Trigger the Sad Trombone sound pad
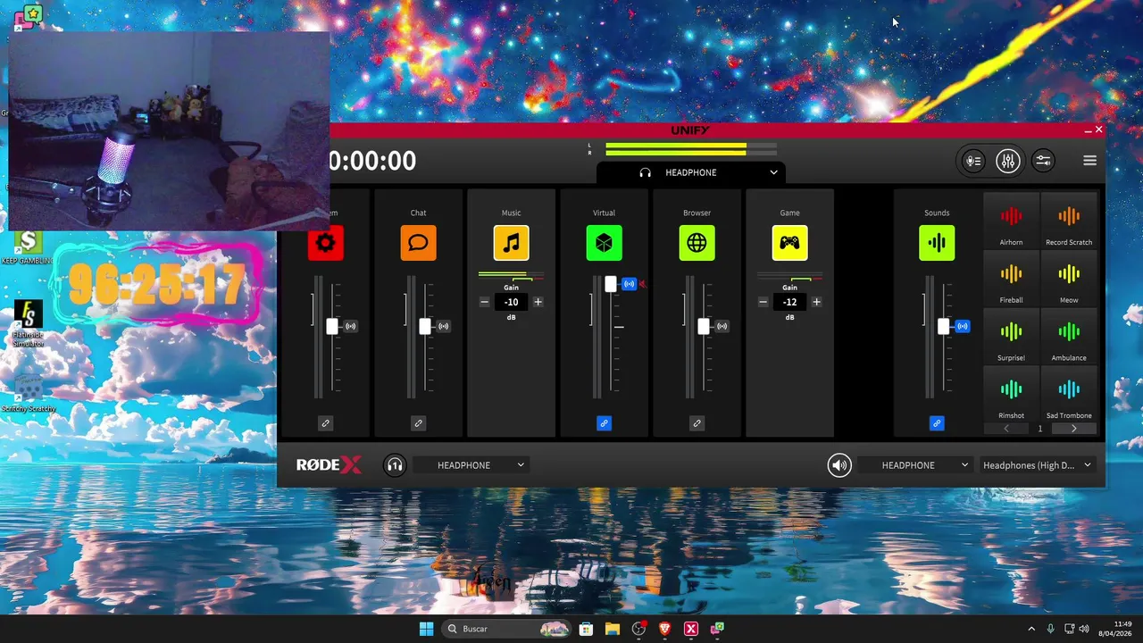Image resolution: width=1143 pixels, height=643 pixels. pyautogui.click(x=1069, y=395)
